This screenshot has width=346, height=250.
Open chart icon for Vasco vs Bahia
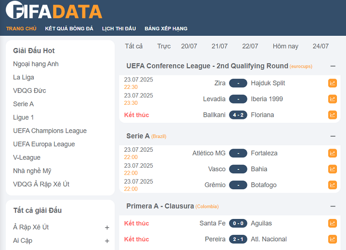[x=332, y=169]
